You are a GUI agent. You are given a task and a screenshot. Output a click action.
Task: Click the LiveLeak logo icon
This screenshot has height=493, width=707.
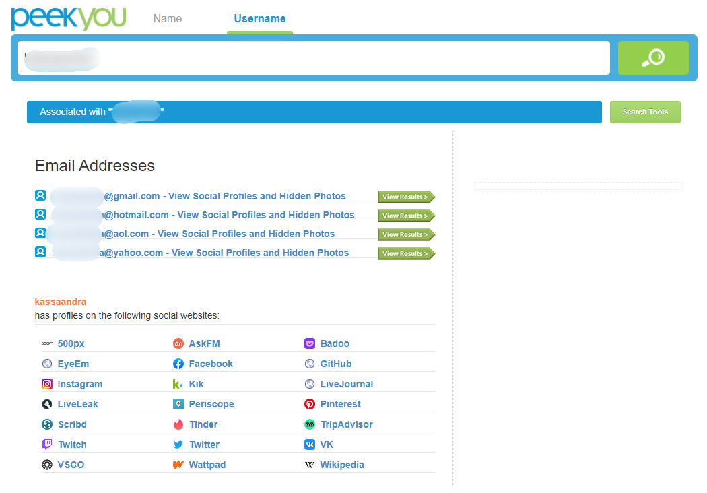click(x=47, y=404)
